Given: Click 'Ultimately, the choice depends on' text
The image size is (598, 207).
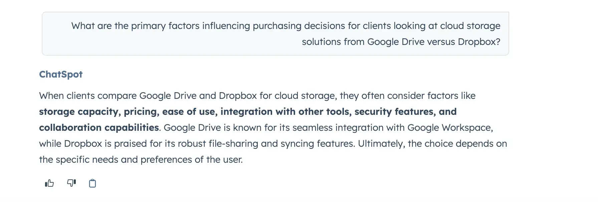Looking at the screenshot, I should pos(432,143).
